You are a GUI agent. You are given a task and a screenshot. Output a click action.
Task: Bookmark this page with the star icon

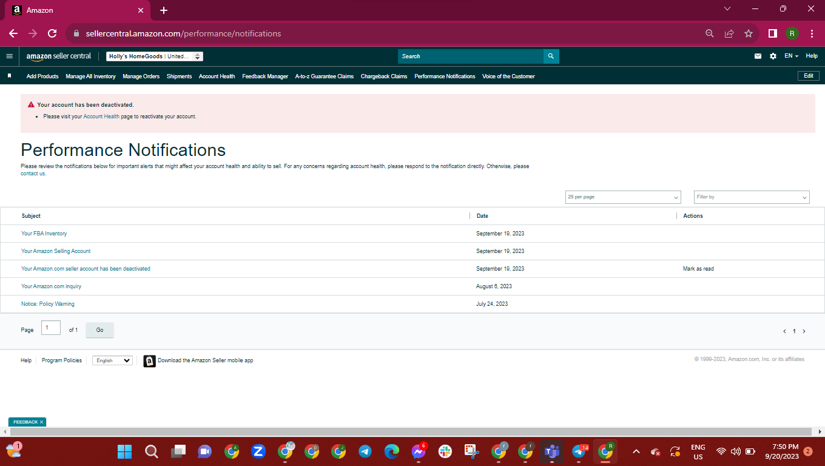coord(749,33)
